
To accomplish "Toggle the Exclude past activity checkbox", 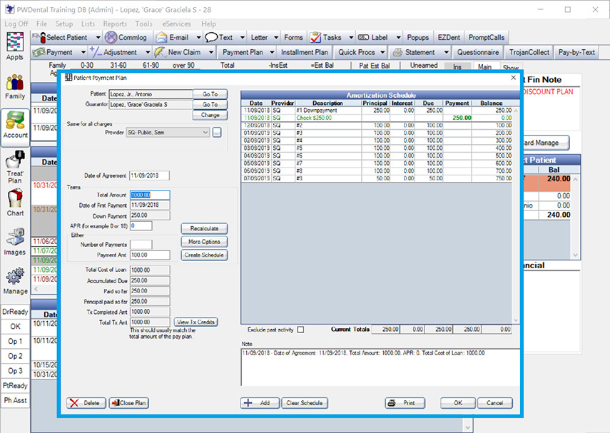I will coord(301,330).
